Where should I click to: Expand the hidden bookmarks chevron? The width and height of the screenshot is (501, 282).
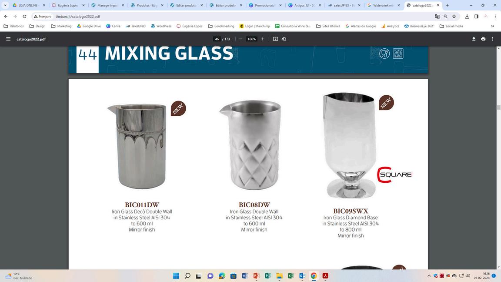pos(493,26)
